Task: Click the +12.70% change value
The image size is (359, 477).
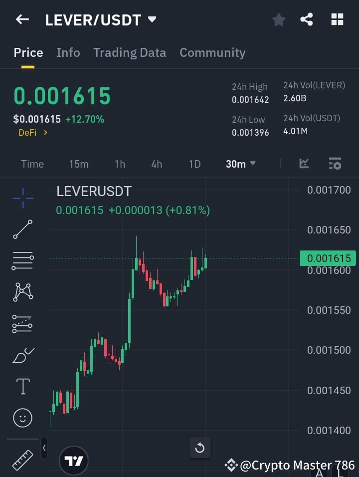Action: tap(85, 119)
